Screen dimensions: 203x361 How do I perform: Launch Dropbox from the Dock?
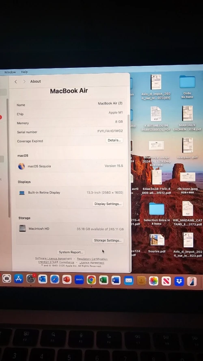point(179,281)
